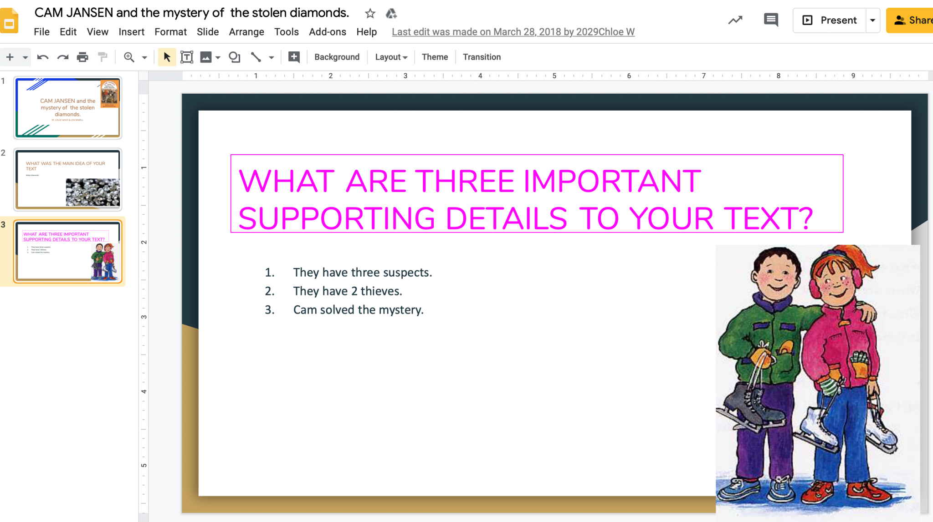This screenshot has height=522, width=933.
Task: Open insert image dropdown arrow
Action: pos(218,57)
